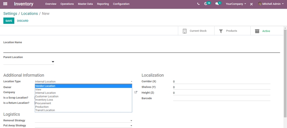Viewport: 287px width, 128px height.
Task: Go to Locations breadcrumb link
Action: (29, 14)
